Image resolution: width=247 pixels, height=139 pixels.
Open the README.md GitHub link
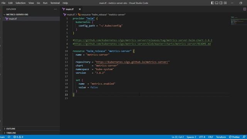tap(142, 44)
